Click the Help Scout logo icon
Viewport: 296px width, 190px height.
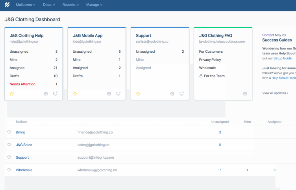7,5
